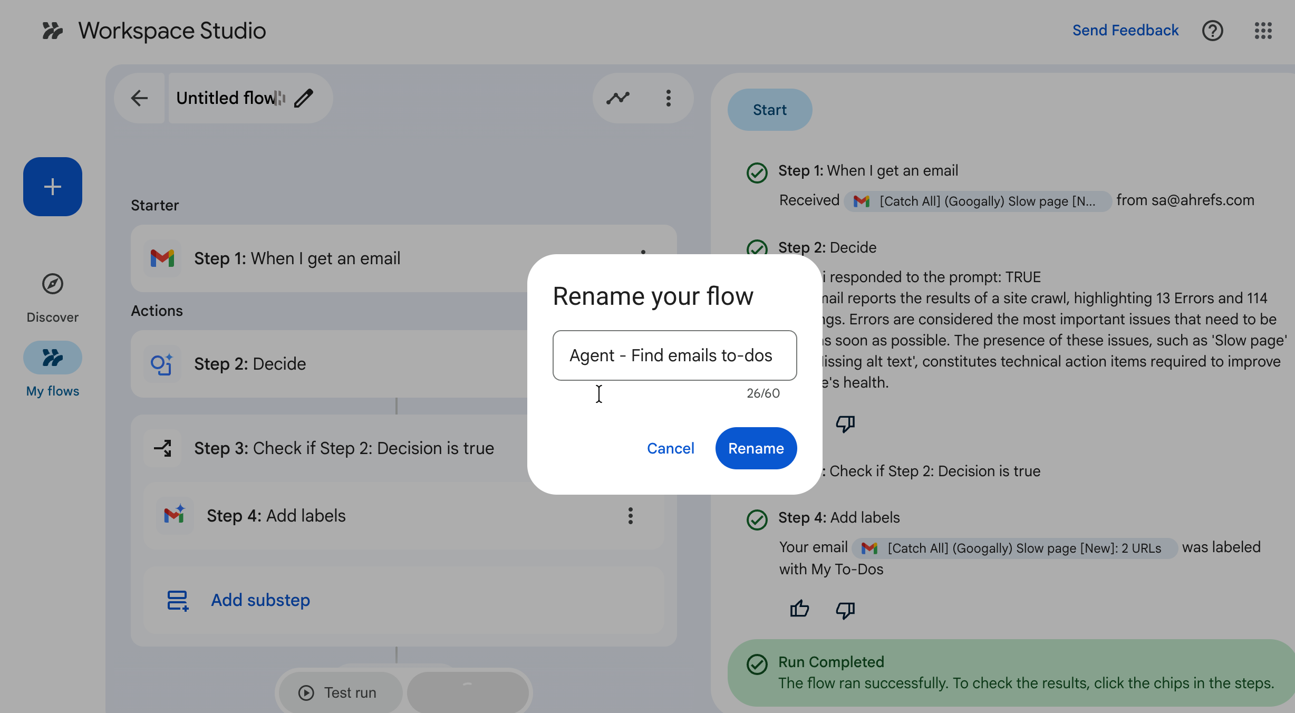
Task: Click thumbs down under Step 2 result
Action: [845, 423]
